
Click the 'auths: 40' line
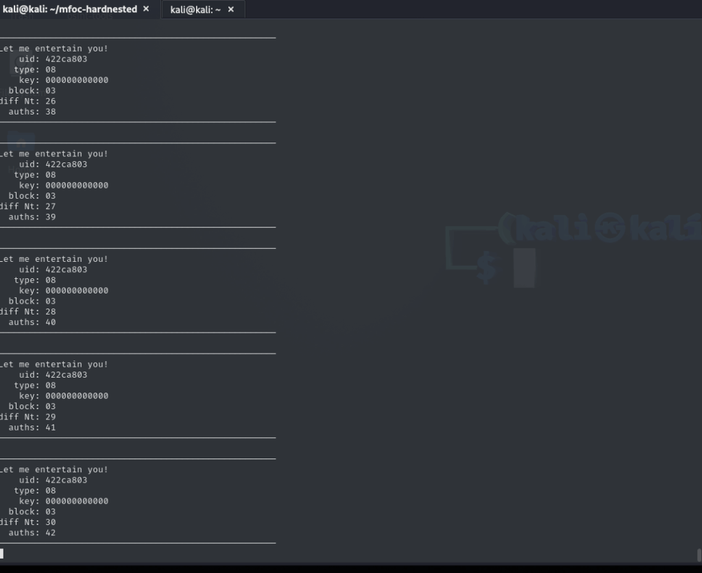click(x=32, y=322)
